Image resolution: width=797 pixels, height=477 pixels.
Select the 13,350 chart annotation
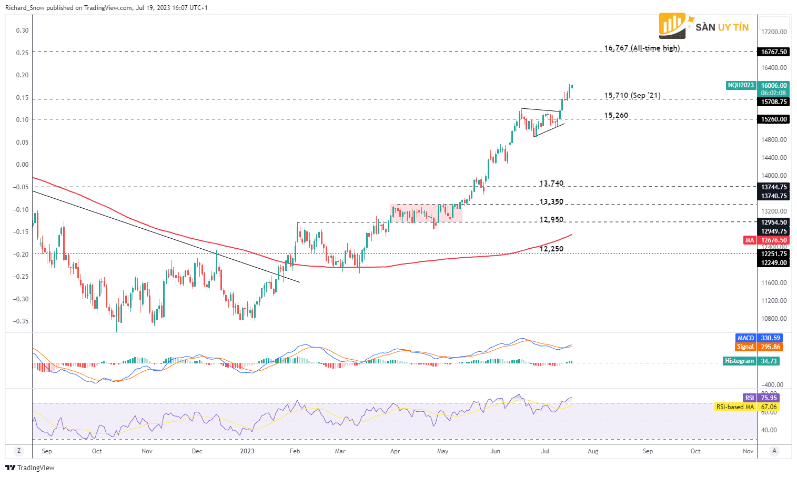pos(551,201)
